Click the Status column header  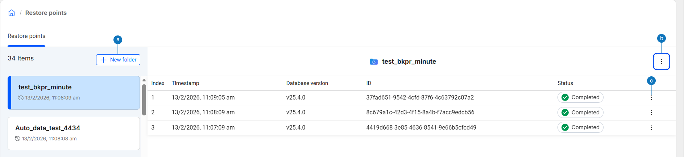tap(565, 83)
